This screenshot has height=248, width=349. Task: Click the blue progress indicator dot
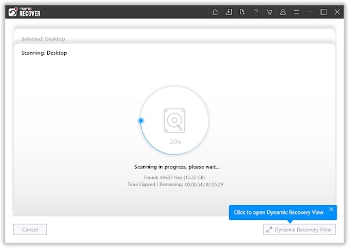pyautogui.click(x=141, y=120)
